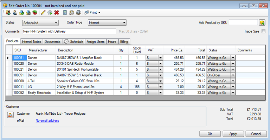Open the order Status dropdown showing Scheduled
Viewport: 270px width, 140px height.
[40, 23]
